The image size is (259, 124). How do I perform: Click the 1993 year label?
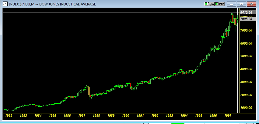pyautogui.click(x=169, y=116)
